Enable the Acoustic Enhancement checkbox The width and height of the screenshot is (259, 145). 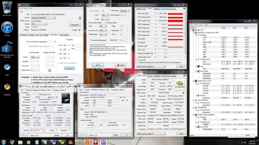[91, 40]
